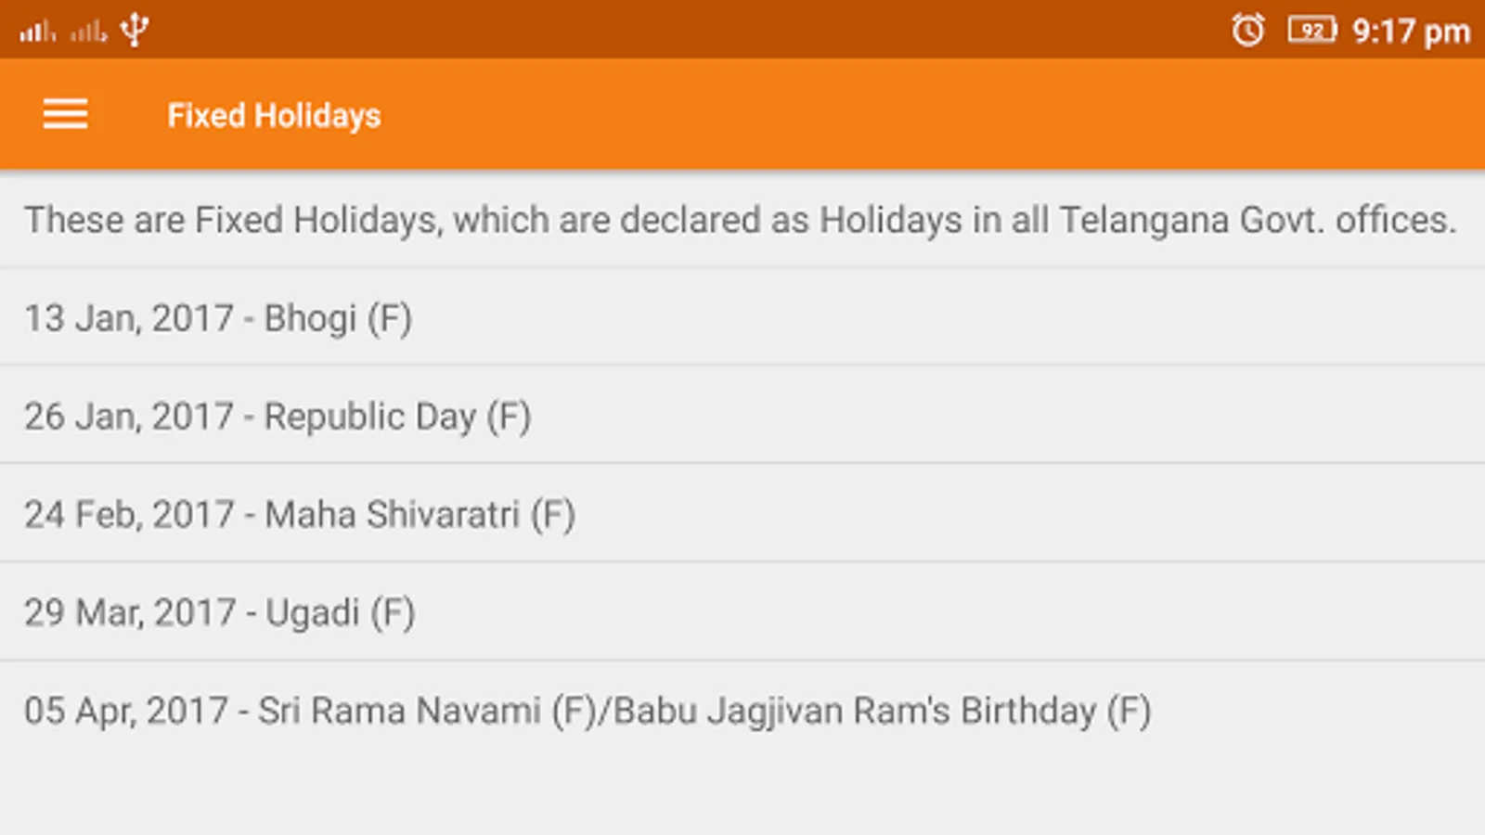Click the empty area below holiday list
The height and width of the screenshot is (835, 1485).
[x=742, y=793]
